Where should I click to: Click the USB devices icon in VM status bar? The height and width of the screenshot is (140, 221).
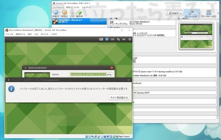[99, 137]
